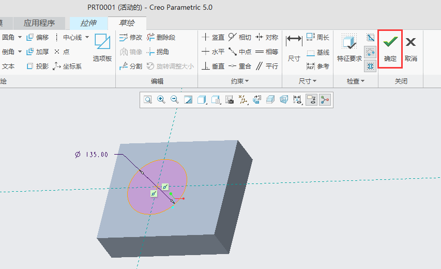
Task: Open the 特征要求 feature requirements check
Action: point(349,48)
